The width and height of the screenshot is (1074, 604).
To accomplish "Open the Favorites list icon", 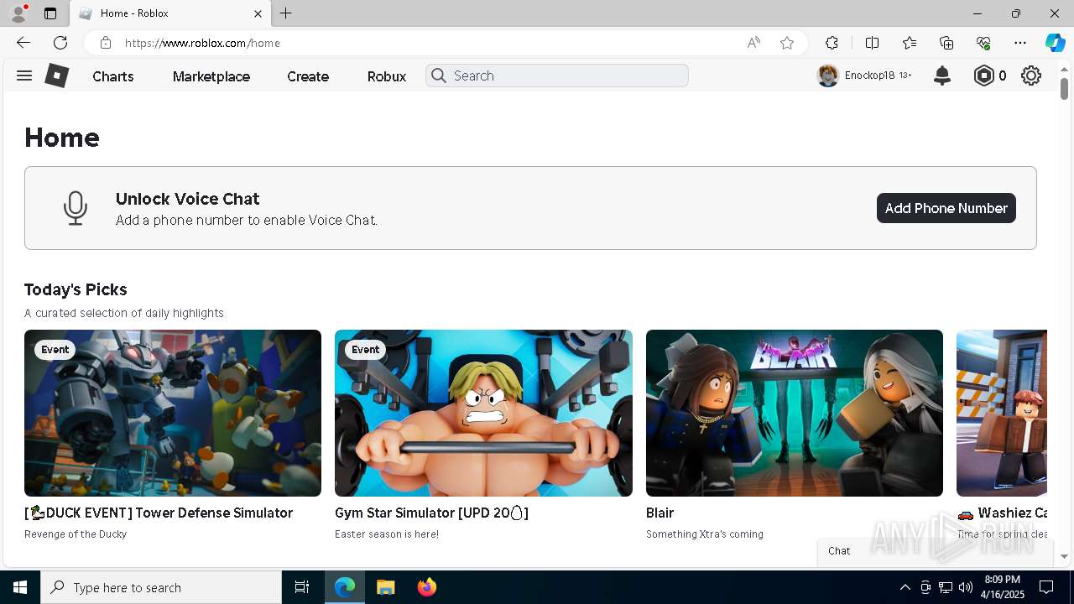I will [910, 43].
